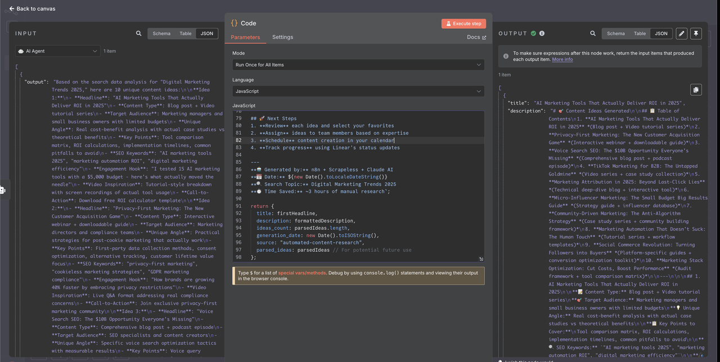Click code line "ideas_count: parsedIdeas.length,"
The height and width of the screenshot is (362, 720).
coord(303,228)
